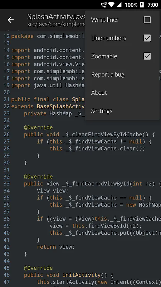161x287 pixels.
Task: Tap the 4G call icon in status bar
Action: [104, 5]
